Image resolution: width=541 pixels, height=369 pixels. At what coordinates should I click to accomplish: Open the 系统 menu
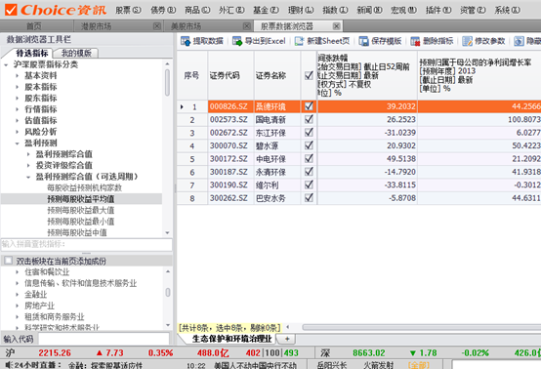(x=507, y=10)
